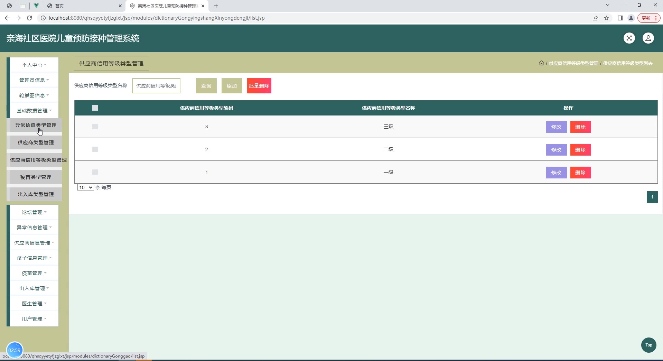Expand the 孩子信息管理 sidebar menu
Image resolution: width=663 pixels, height=361 pixels.
tap(34, 258)
